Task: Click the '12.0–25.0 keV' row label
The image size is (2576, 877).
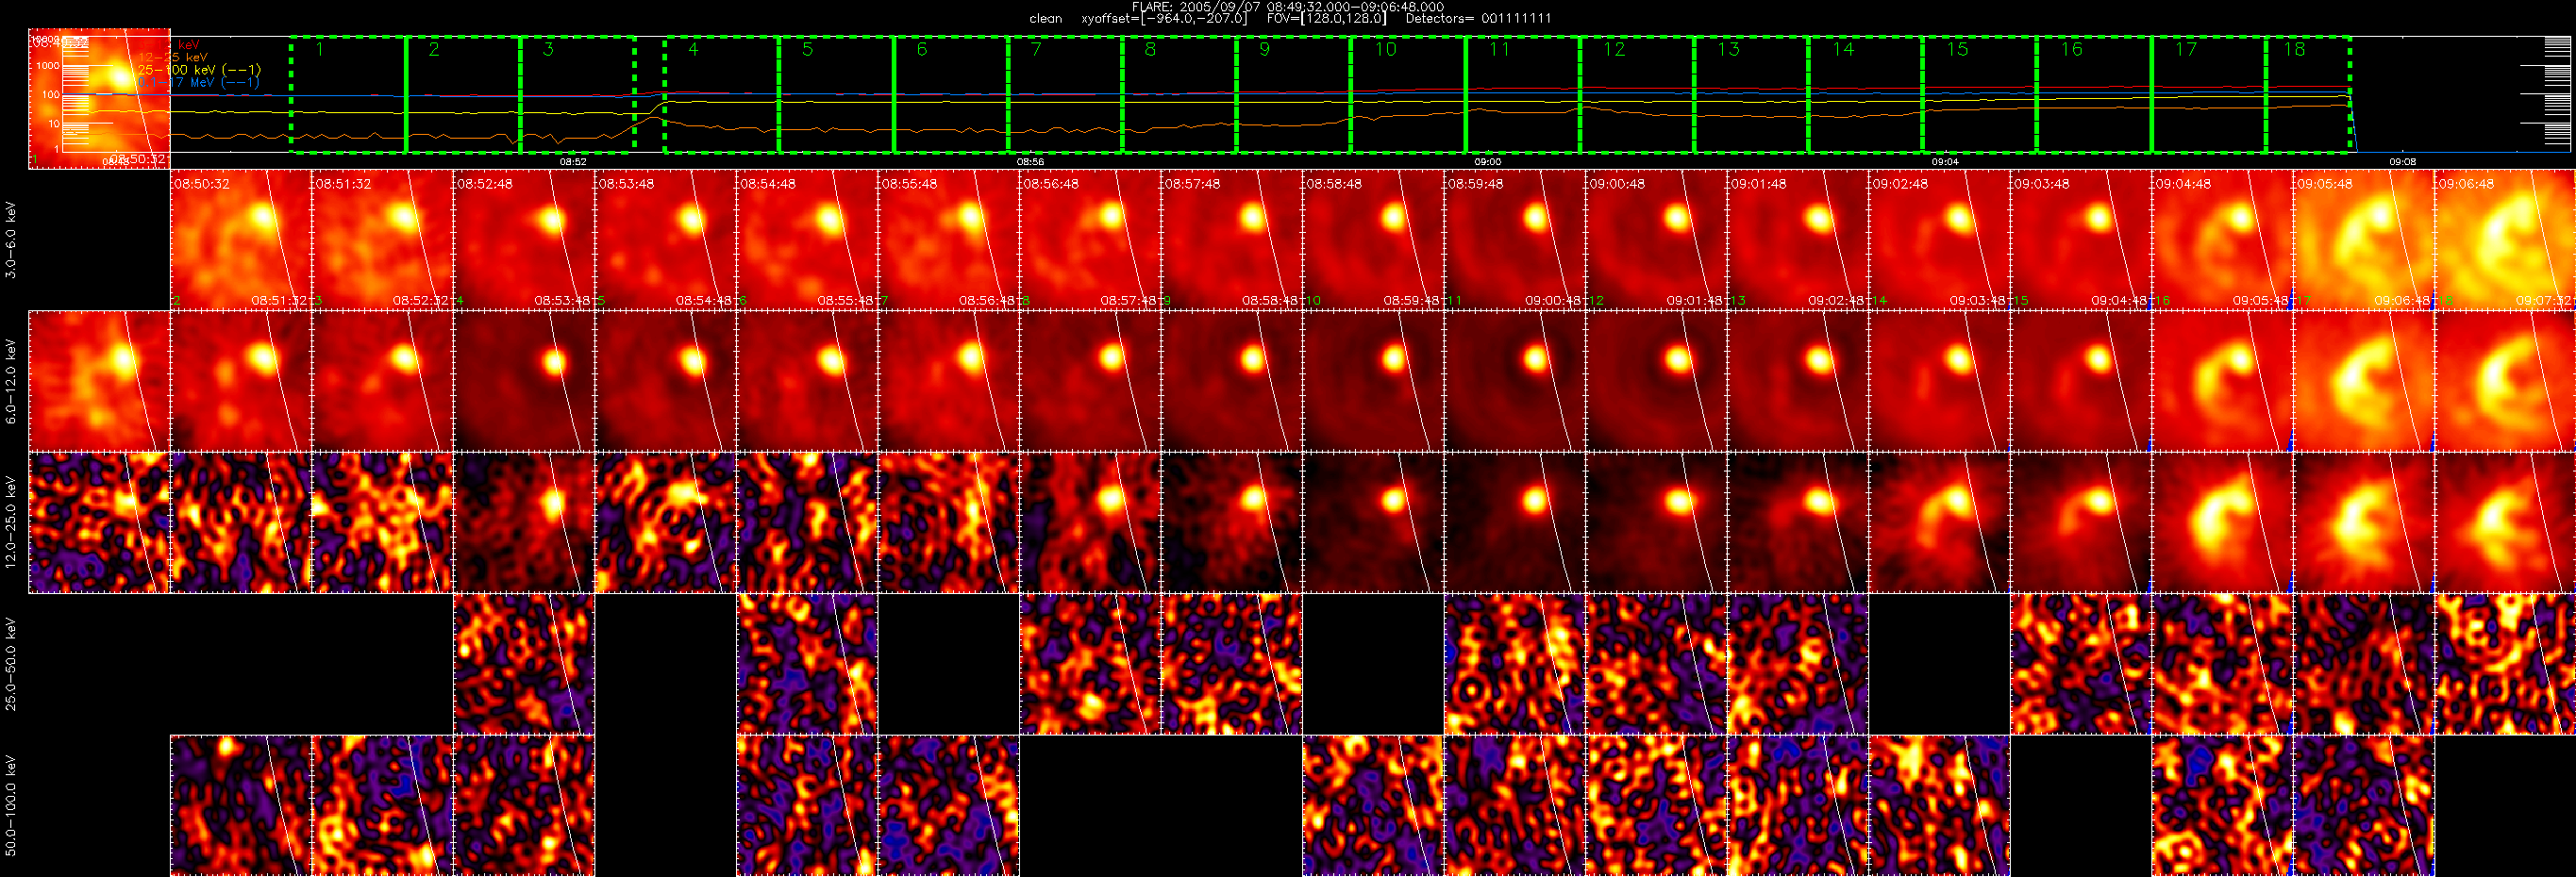Action: click(x=11, y=522)
